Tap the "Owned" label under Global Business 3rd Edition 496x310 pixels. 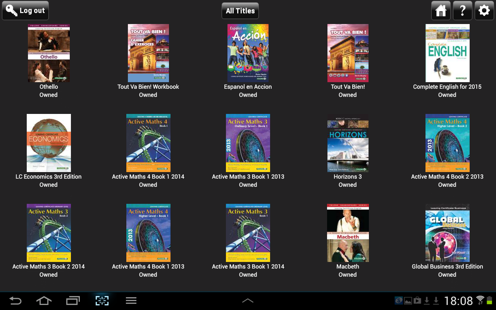[448, 275]
